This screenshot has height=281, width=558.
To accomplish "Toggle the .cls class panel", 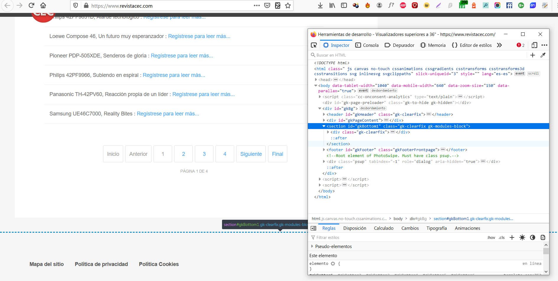I will point(502,237).
